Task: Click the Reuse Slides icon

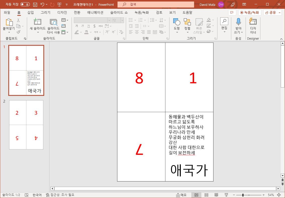Action: (53, 22)
